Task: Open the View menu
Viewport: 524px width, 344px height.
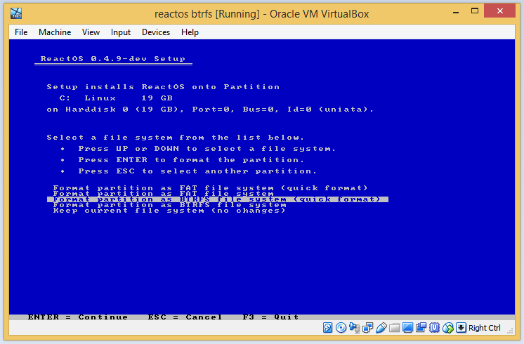Action: pos(91,32)
